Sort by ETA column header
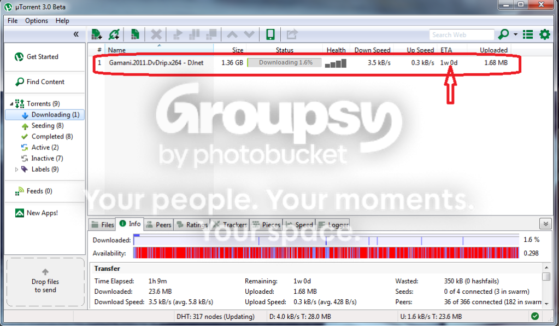This screenshot has width=559, height=326. coord(452,50)
